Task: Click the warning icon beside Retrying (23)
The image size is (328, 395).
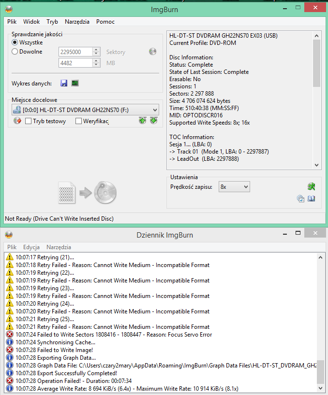Action: pyautogui.click(x=9, y=288)
